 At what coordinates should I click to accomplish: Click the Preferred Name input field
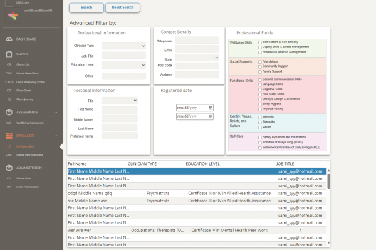click(x=120, y=136)
